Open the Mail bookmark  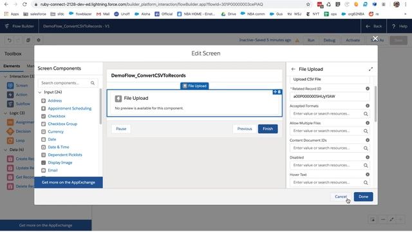pos(103,14)
